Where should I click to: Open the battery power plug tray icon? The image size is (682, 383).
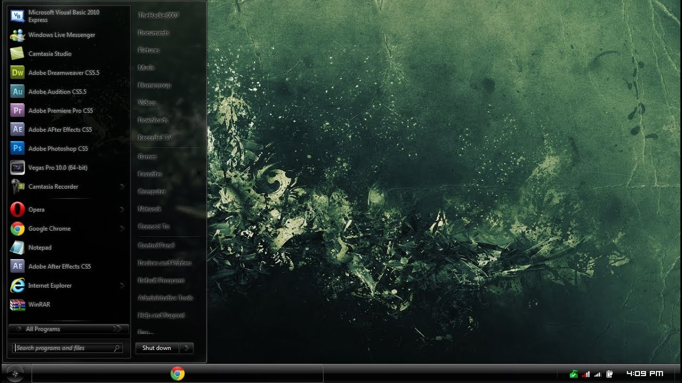(610, 374)
